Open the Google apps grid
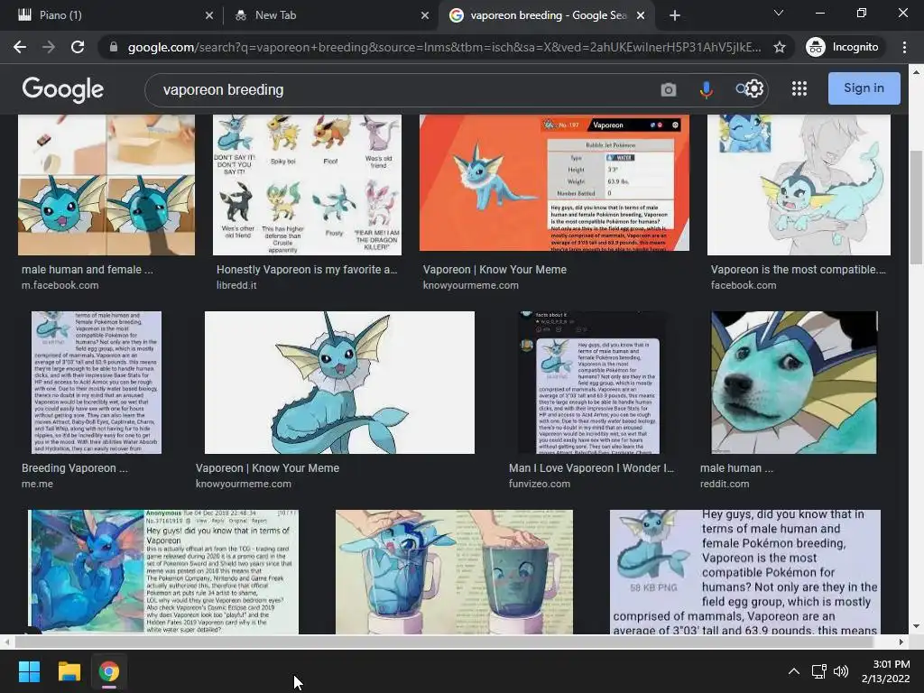924x693 pixels. pyautogui.click(x=799, y=88)
